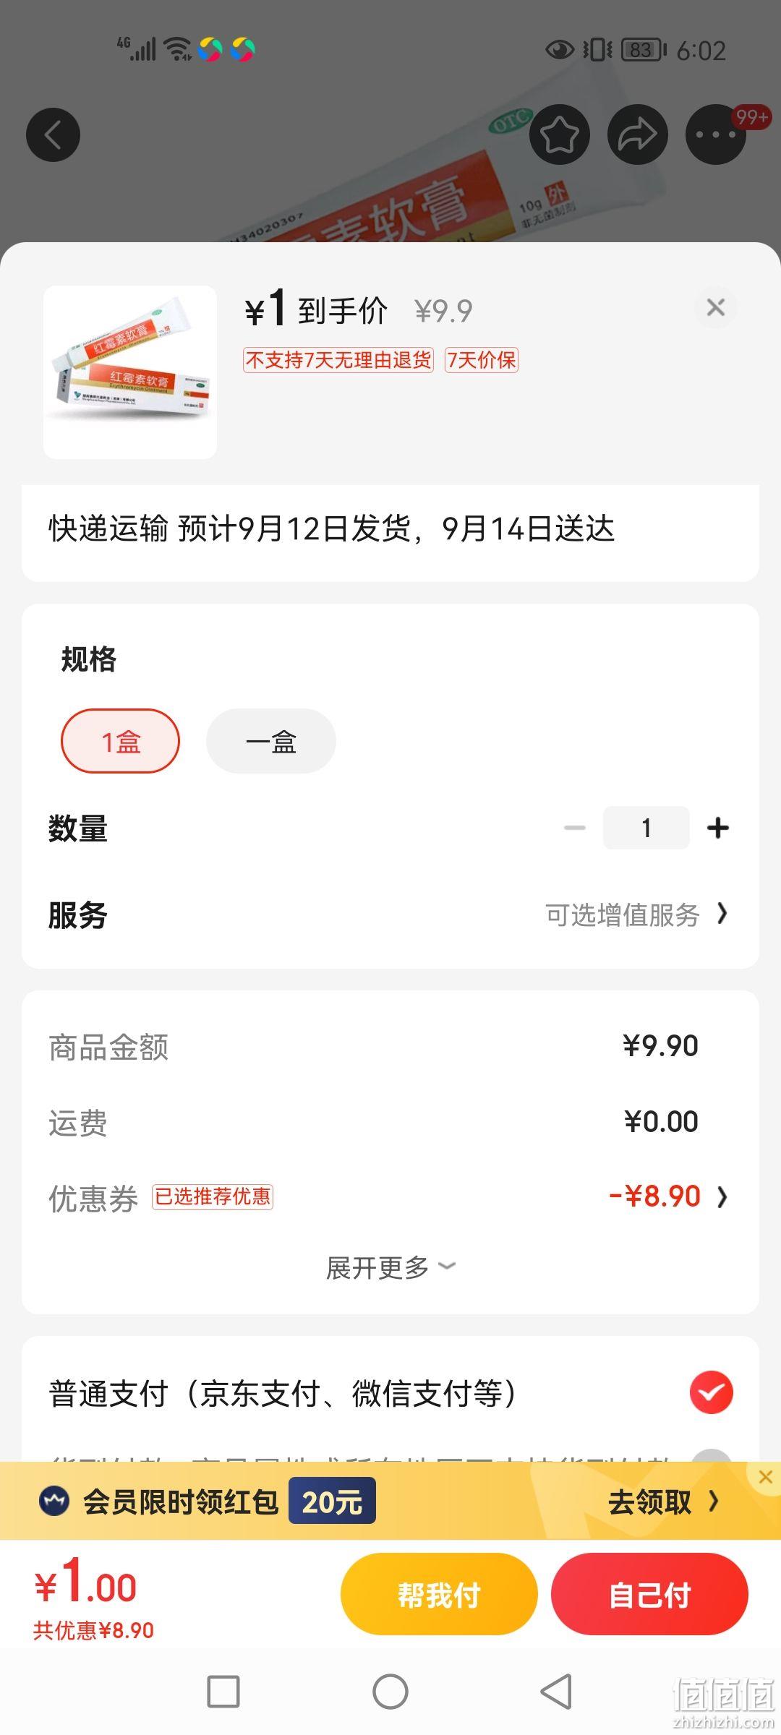Tap the back arrow icon

(x=53, y=134)
